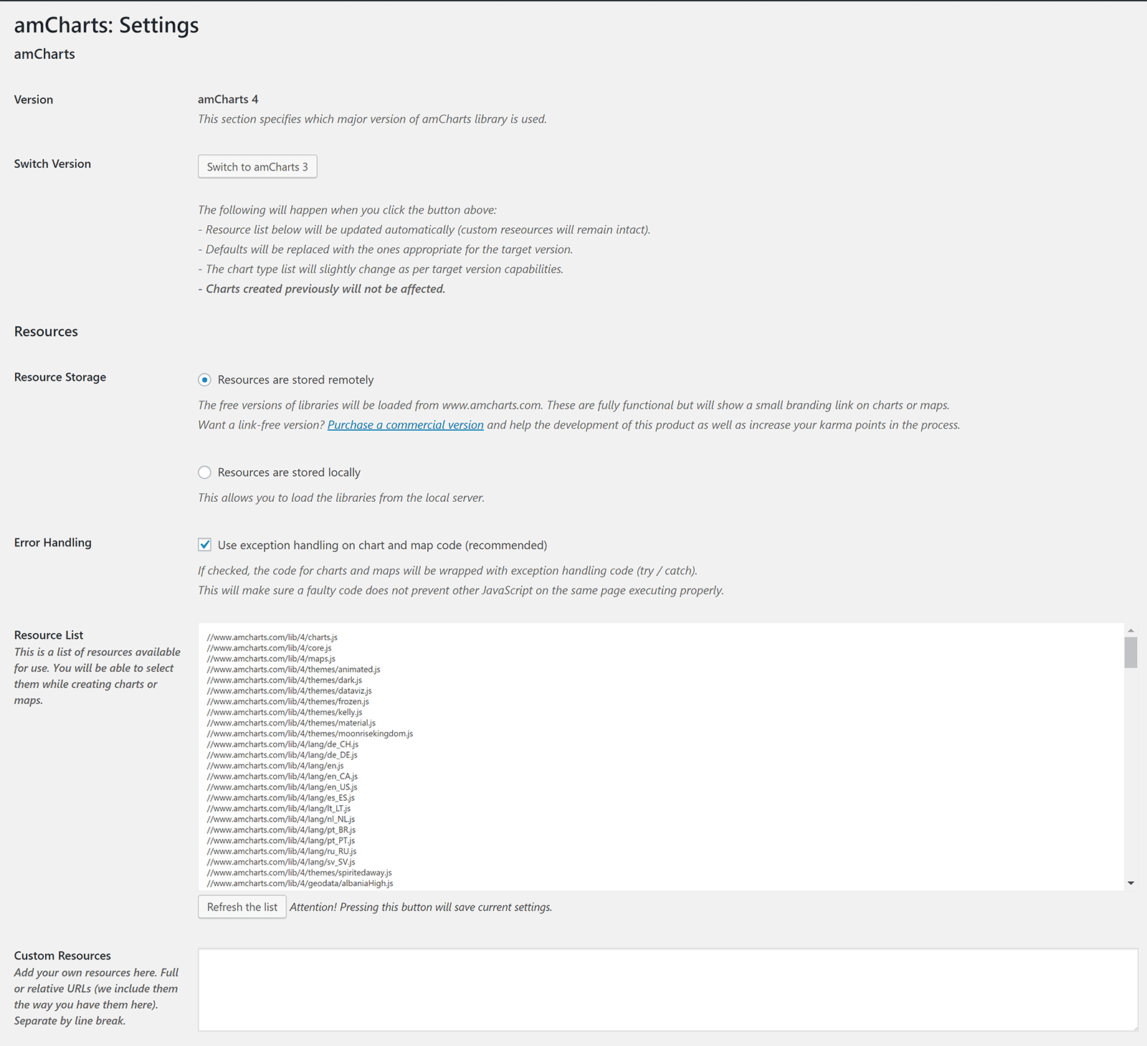
Task: Click the lang/en_CA.js line
Action: click(x=282, y=776)
